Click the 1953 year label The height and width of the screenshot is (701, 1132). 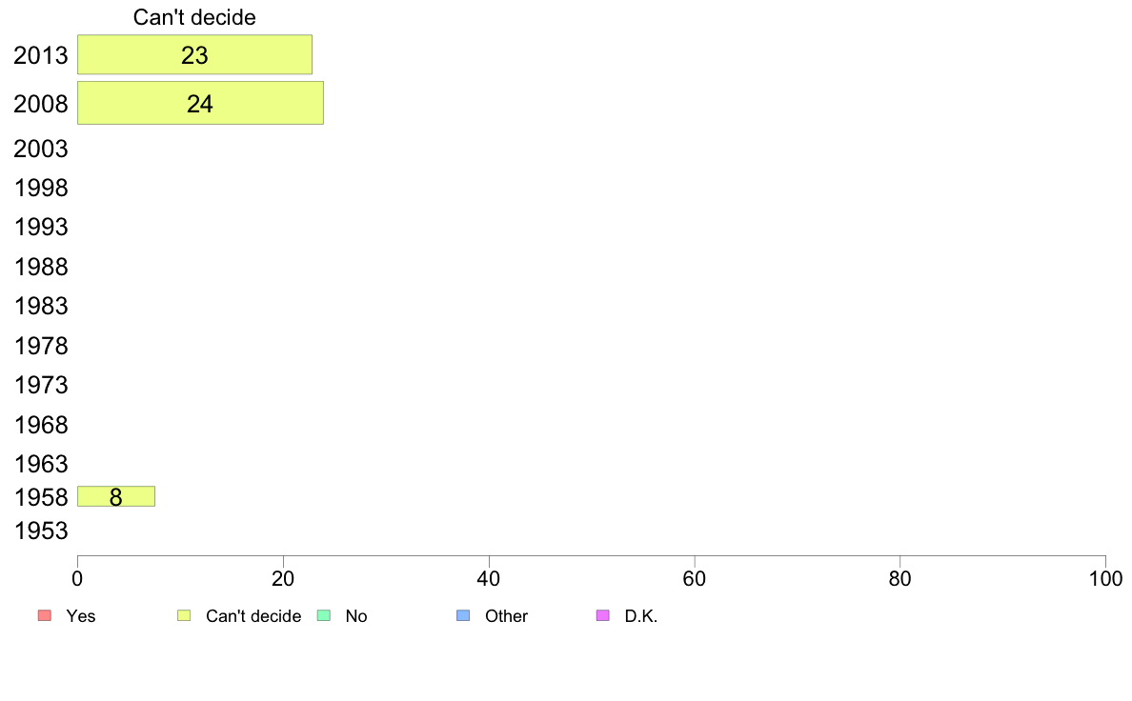point(40,531)
